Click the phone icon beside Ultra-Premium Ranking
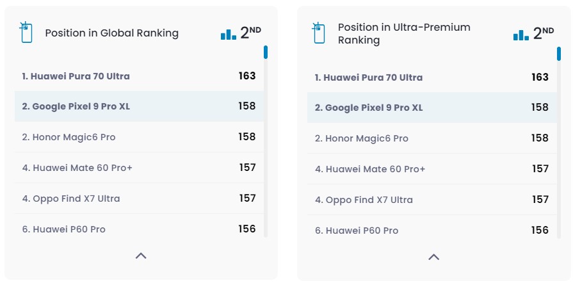The image size is (573, 283). [x=318, y=33]
